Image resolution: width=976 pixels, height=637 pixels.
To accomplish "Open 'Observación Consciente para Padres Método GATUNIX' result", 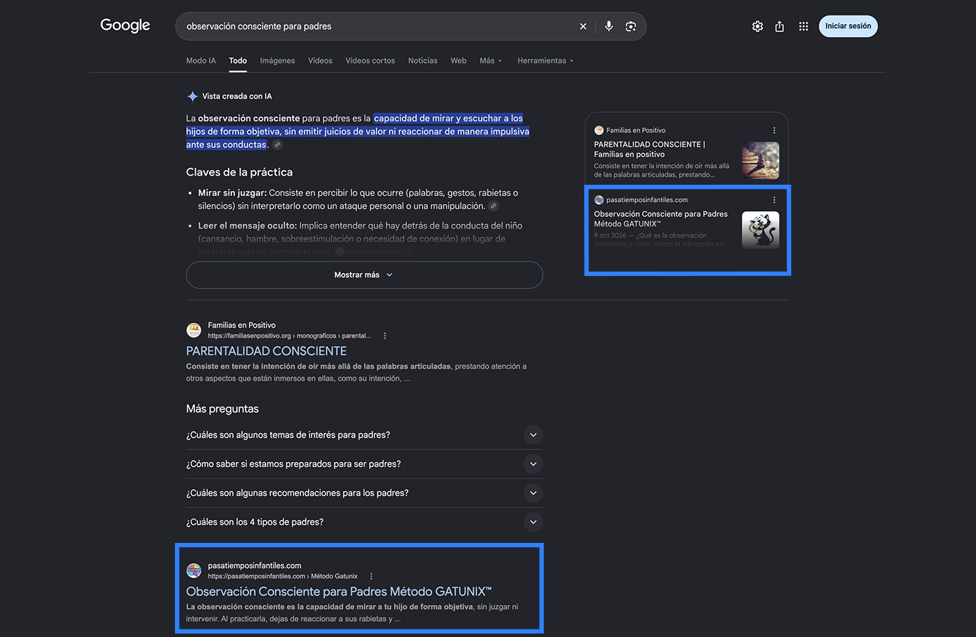I will tap(339, 592).
